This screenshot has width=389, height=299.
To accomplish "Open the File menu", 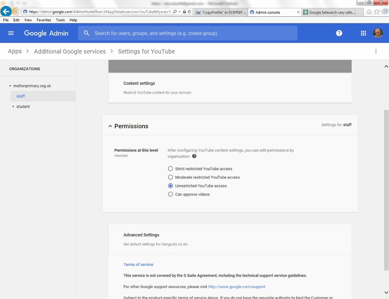I will coord(6,20).
